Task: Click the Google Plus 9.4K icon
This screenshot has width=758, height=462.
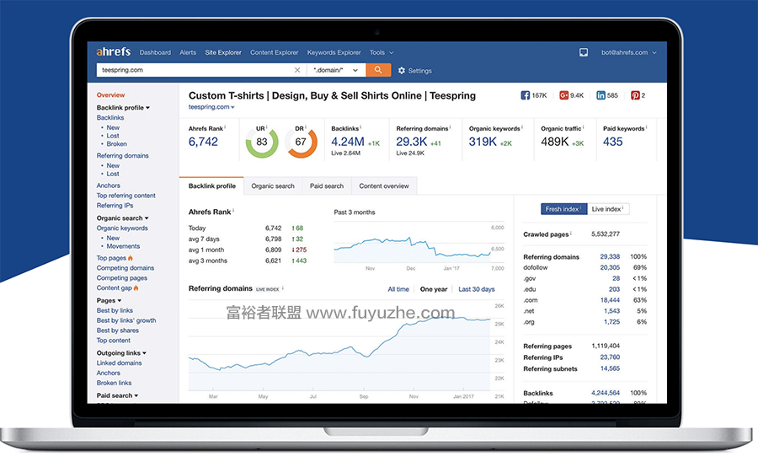Action: 563,95
